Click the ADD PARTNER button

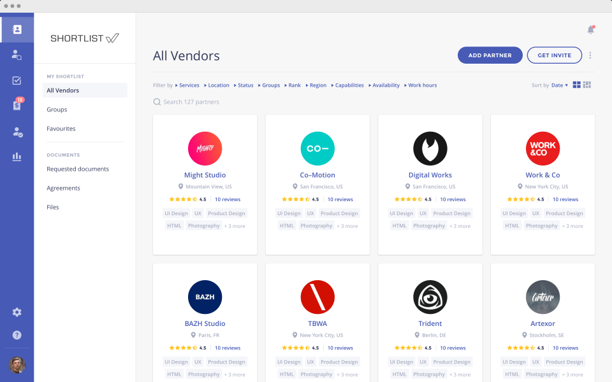click(x=490, y=55)
